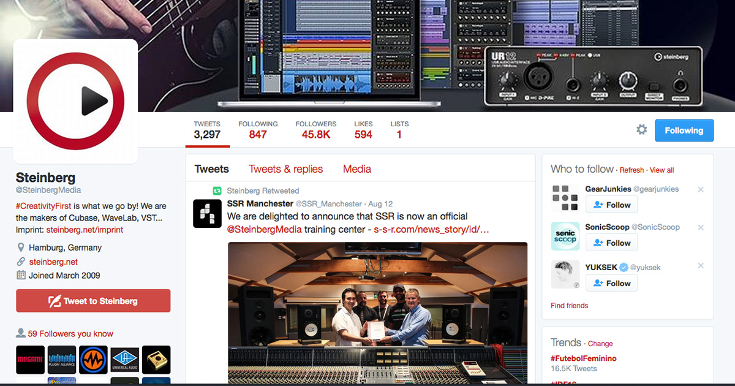This screenshot has height=386, width=735.
Task: Click the orange waveform logo follower avatar
Action: (93, 360)
